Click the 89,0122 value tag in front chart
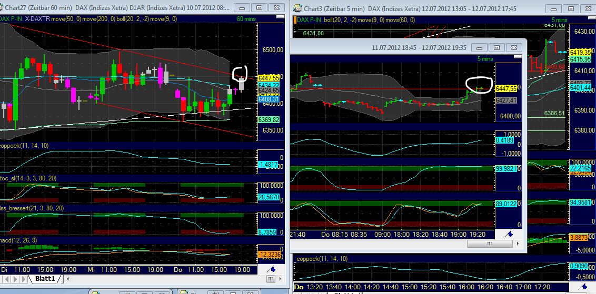 tap(506, 204)
